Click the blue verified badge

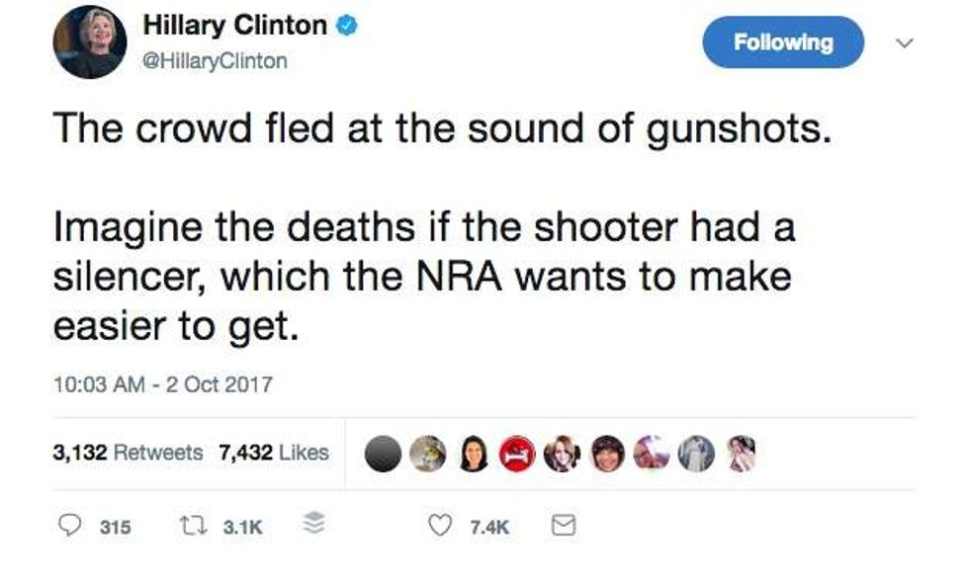point(345,28)
